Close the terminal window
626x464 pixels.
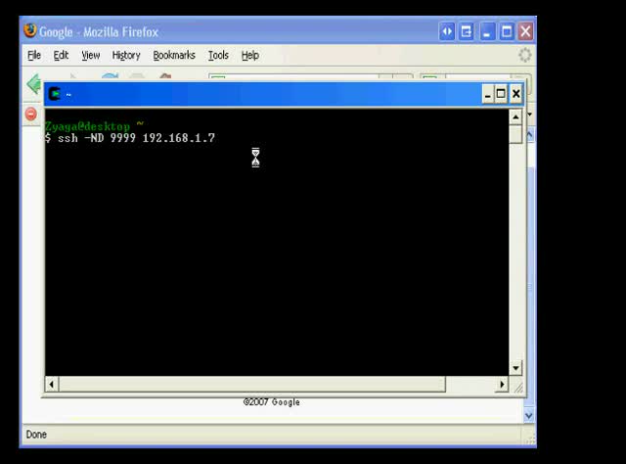click(x=515, y=94)
